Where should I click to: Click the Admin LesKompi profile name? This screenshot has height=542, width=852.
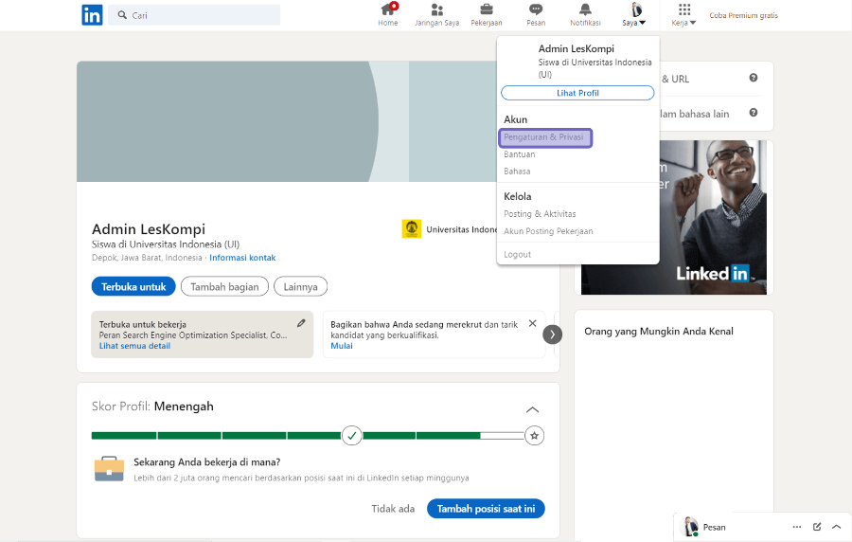coord(149,229)
